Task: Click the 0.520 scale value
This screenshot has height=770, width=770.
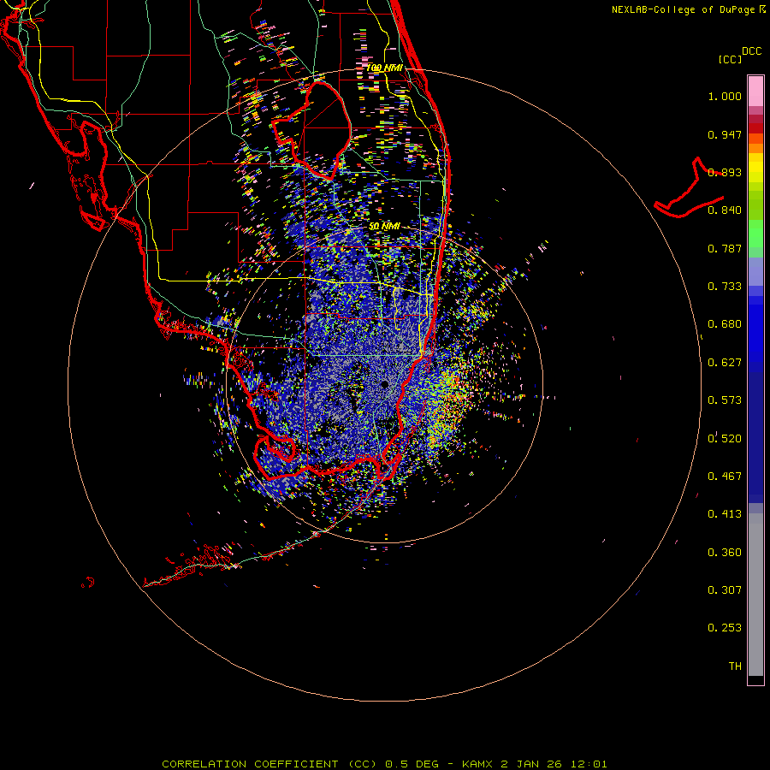Action: click(x=725, y=439)
